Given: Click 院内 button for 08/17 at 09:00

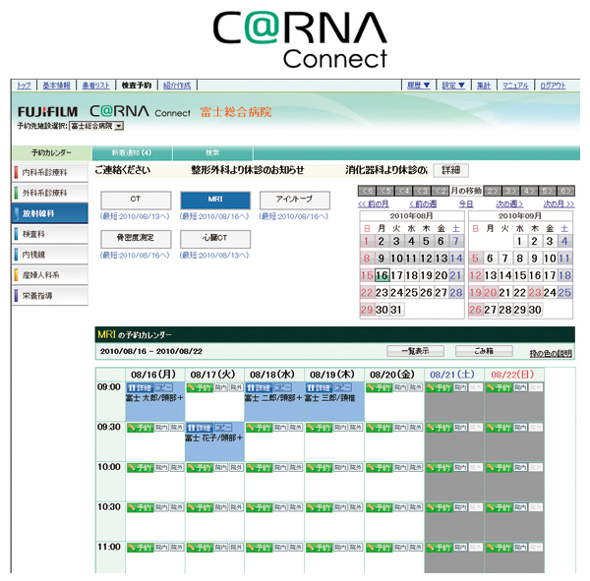Looking at the screenshot, I should 221,387.
